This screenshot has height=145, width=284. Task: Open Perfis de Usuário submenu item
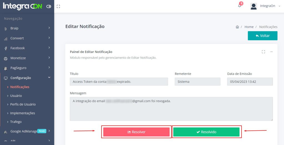[23, 104]
